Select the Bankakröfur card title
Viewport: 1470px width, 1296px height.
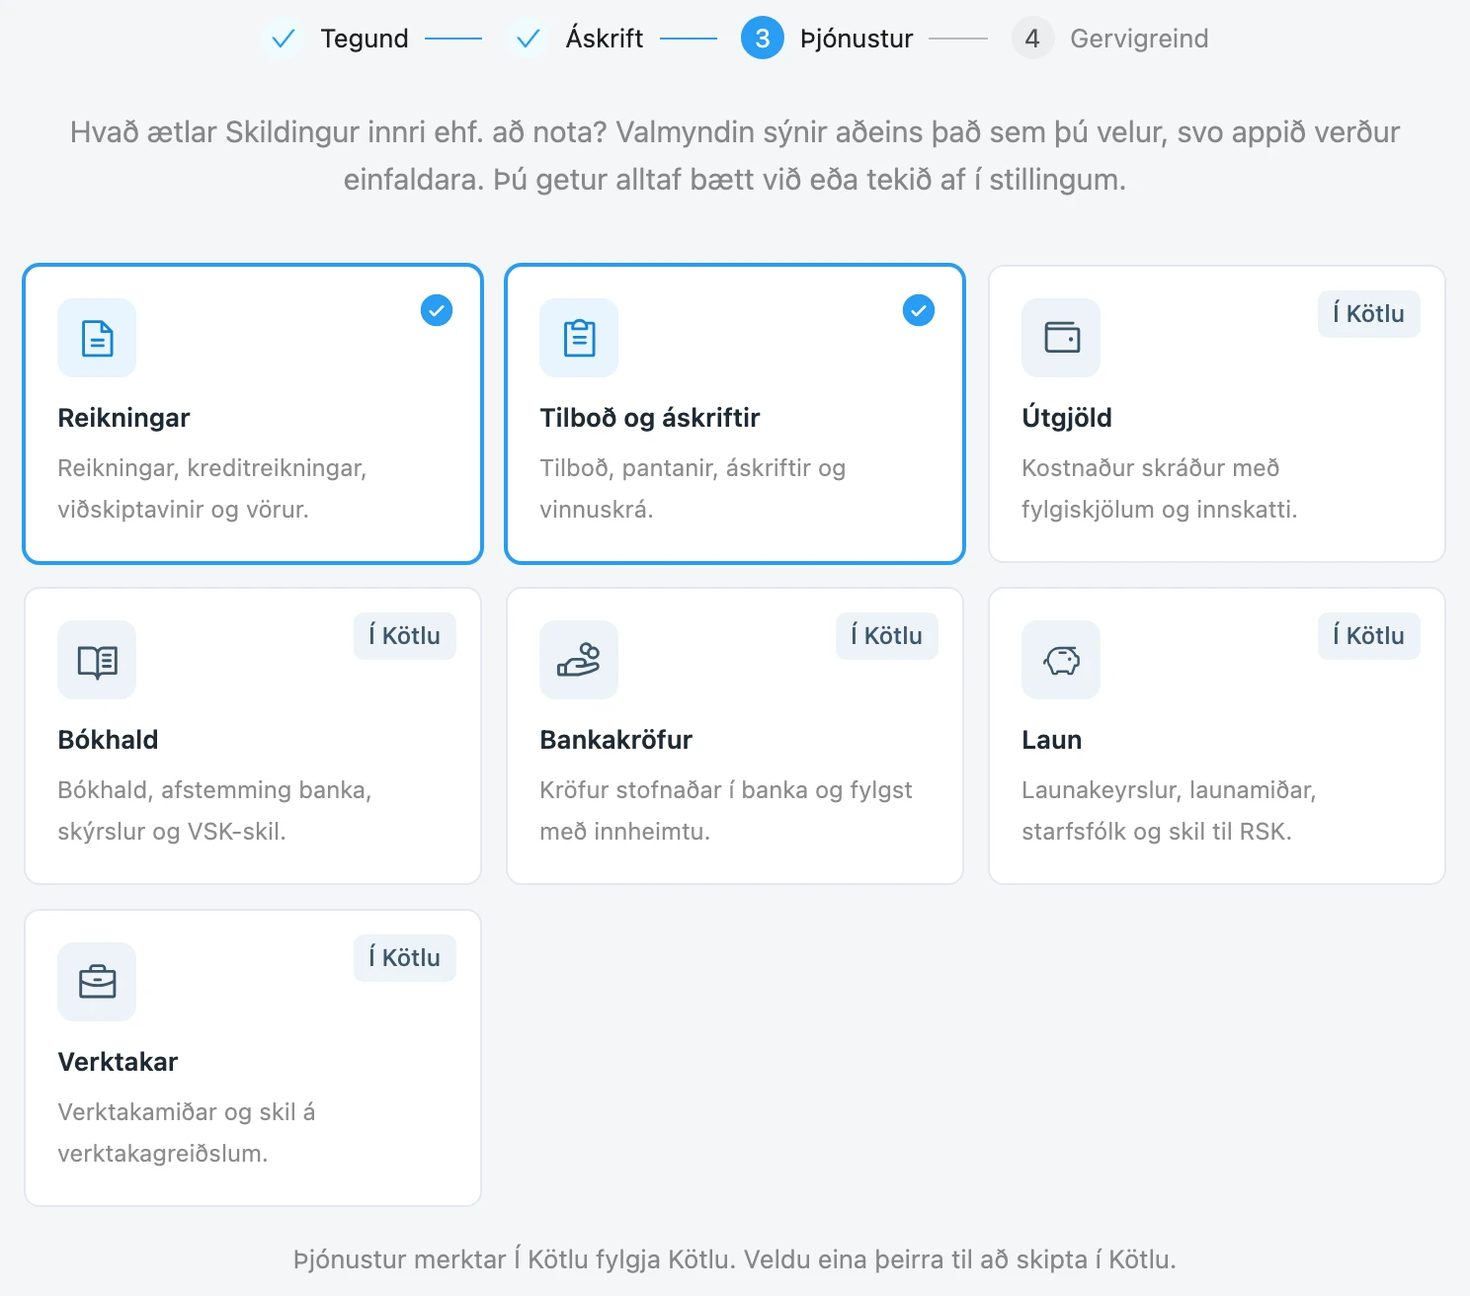(615, 740)
